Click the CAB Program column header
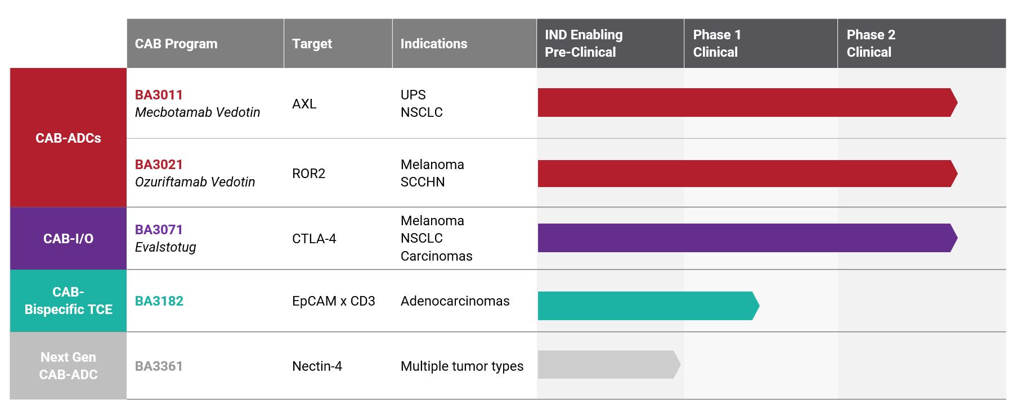The width and height of the screenshot is (1013, 405). tap(176, 44)
